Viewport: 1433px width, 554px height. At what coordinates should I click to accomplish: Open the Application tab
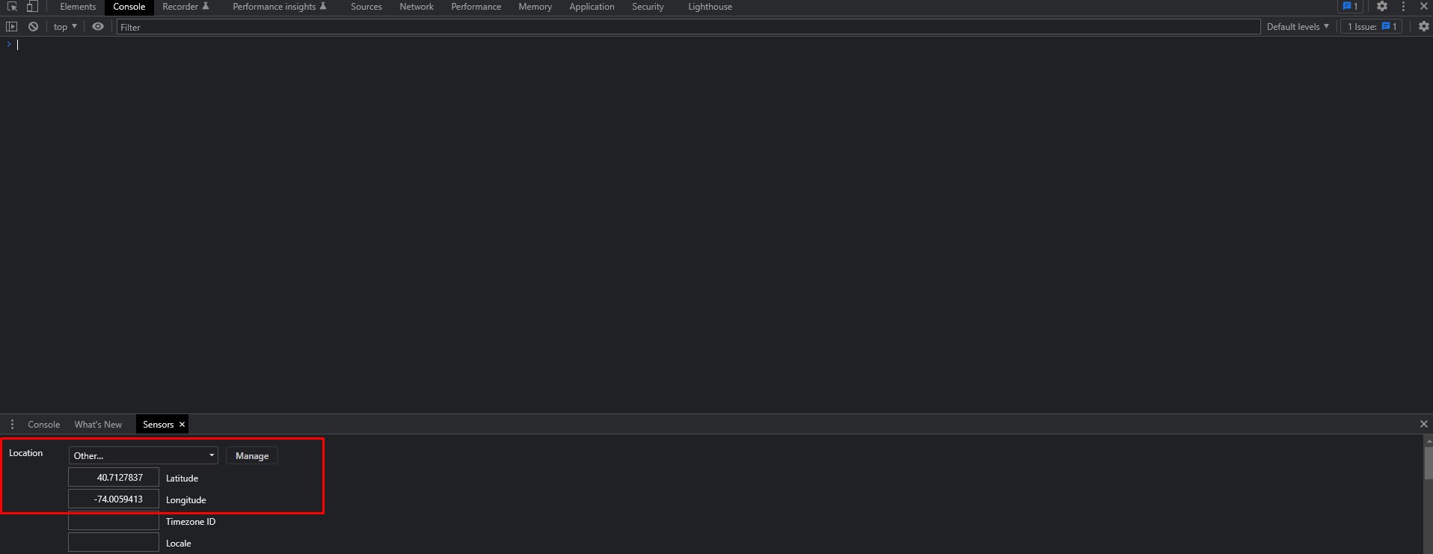tap(592, 7)
